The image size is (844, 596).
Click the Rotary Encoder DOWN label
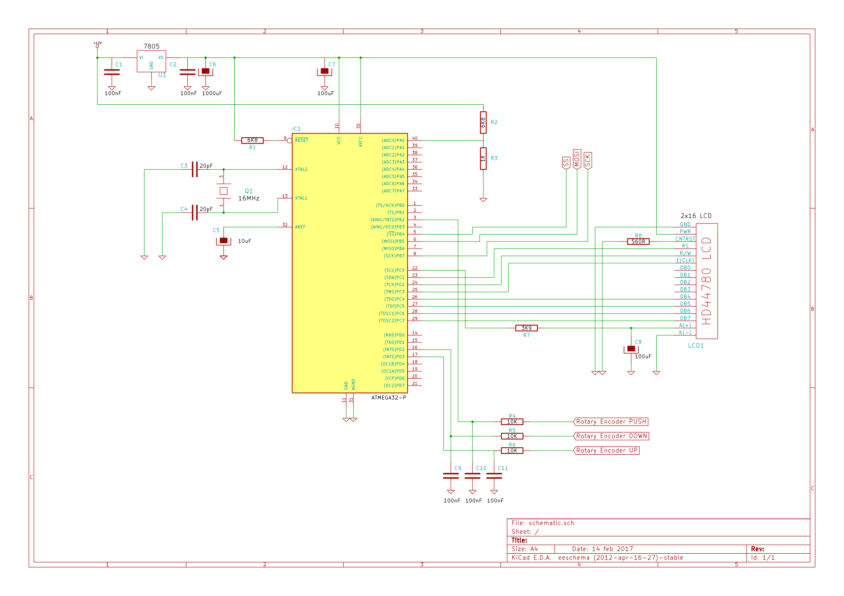coord(611,436)
